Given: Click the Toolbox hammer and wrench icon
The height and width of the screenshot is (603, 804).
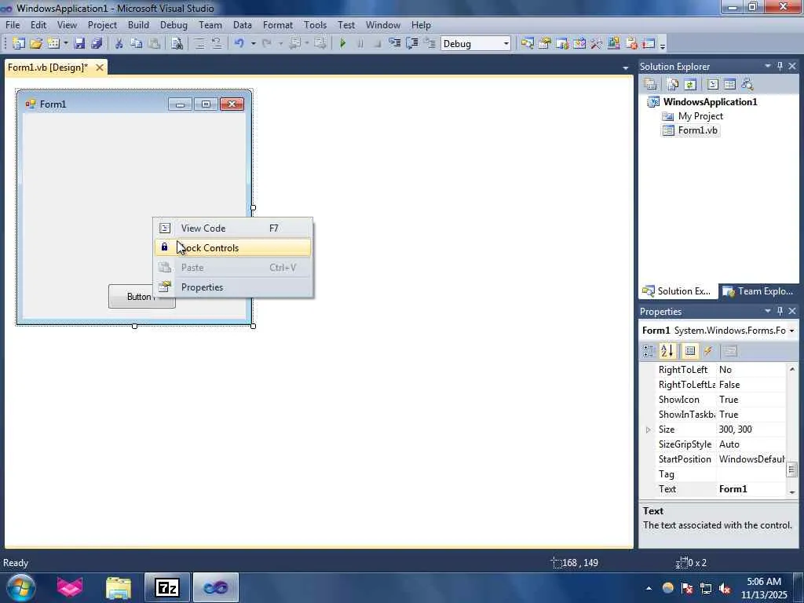Looking at the screenshot, I should [597, 44].
